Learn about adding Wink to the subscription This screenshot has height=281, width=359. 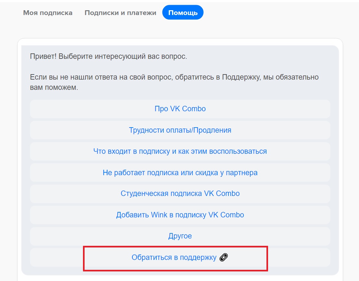(x=180, y=215)
